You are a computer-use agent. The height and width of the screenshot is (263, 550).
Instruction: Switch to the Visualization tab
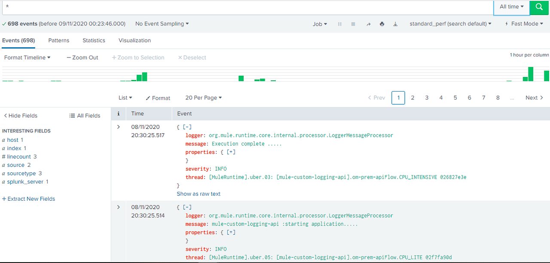pyautogui.click(x=134, y=40)
